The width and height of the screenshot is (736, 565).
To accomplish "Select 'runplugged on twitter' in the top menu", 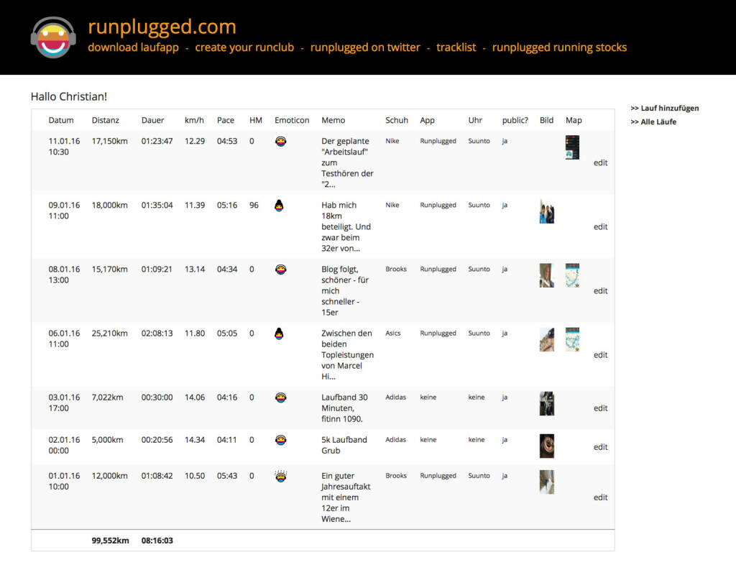I will click(x=364, y=47).
